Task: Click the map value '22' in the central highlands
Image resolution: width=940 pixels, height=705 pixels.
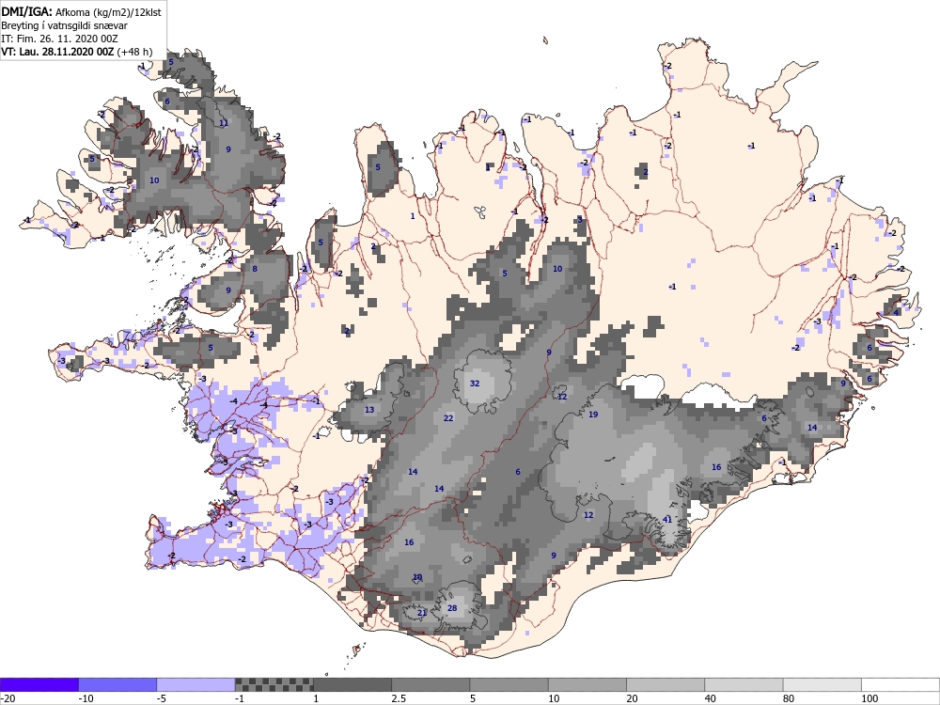Action: coord(448,418)
